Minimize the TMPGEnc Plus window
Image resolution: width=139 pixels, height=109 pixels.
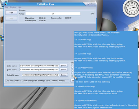(88, 4)
